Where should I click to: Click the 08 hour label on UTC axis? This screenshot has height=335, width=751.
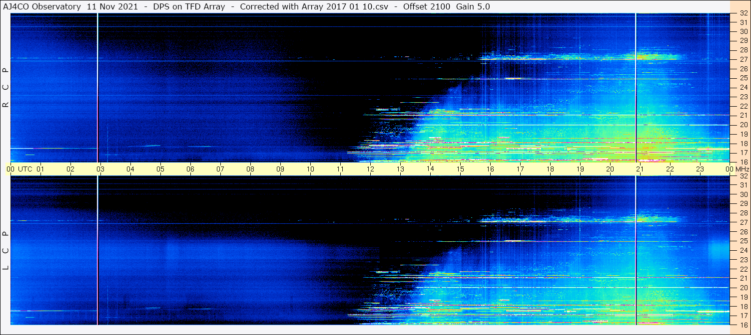tap(250, 169)
